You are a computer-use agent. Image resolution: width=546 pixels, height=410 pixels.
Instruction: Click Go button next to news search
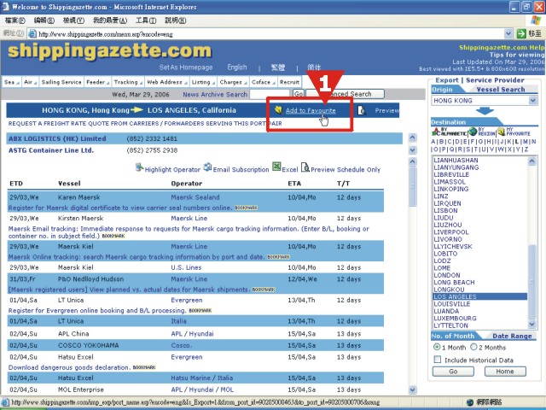point(299,94)
